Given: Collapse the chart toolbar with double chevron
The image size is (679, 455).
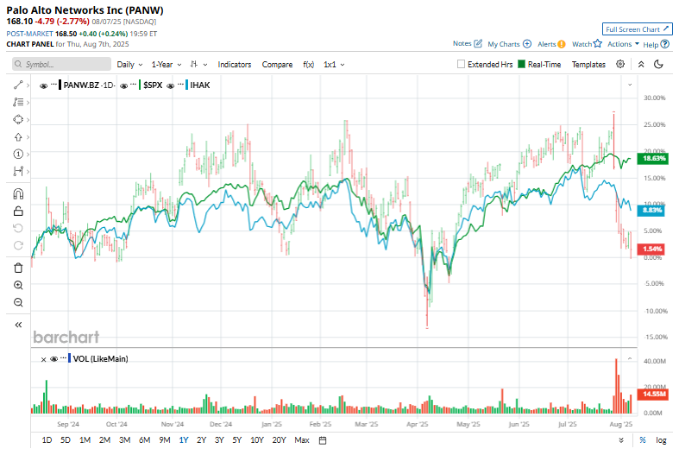Looking at the screenshot, I should click(x=641, y=64).
